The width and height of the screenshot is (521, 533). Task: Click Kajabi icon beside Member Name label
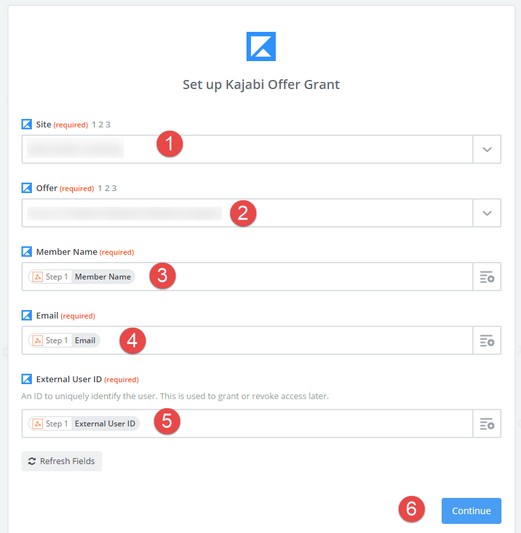(x=27, y=252)
